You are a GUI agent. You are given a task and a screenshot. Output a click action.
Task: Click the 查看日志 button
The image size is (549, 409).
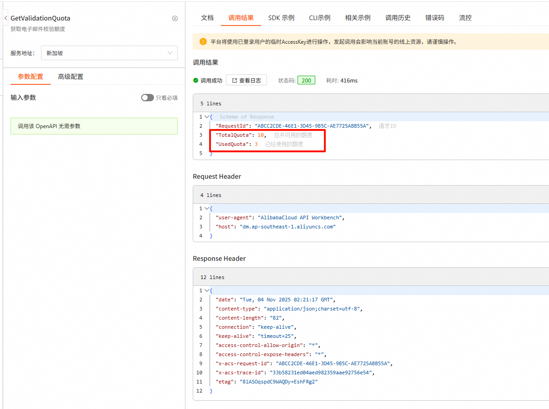click(x=246, y=80)
